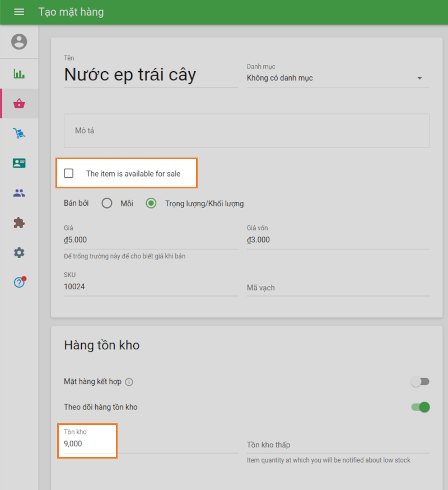Open the employees ID card icon
The height and width of the screenshot is (490, 448).
coord(19,163)
